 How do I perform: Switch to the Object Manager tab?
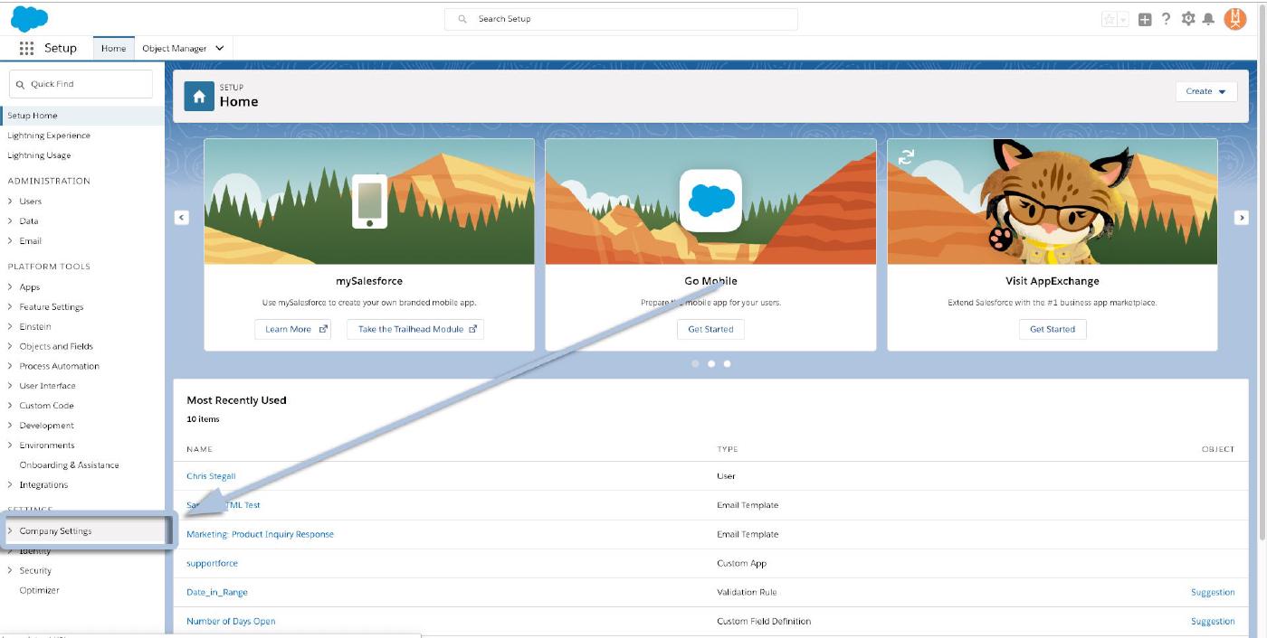pyautogui.click(x=175, y=49)
